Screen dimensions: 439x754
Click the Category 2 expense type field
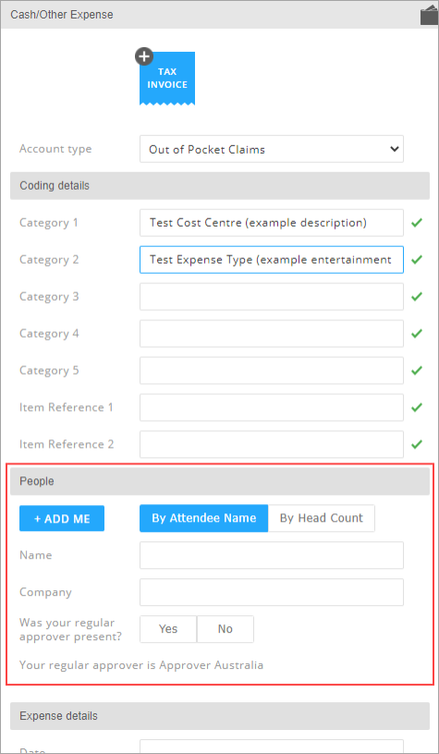click(x=272, y=260)
